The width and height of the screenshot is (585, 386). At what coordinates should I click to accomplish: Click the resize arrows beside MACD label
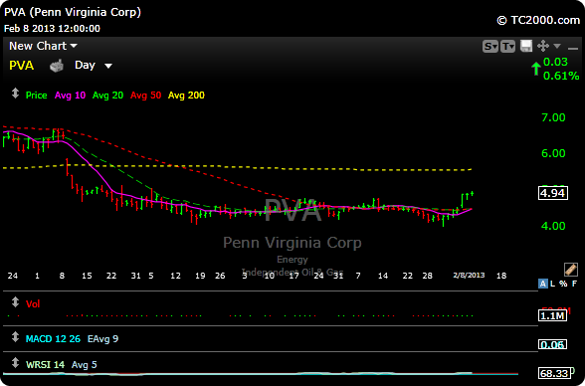15,337
